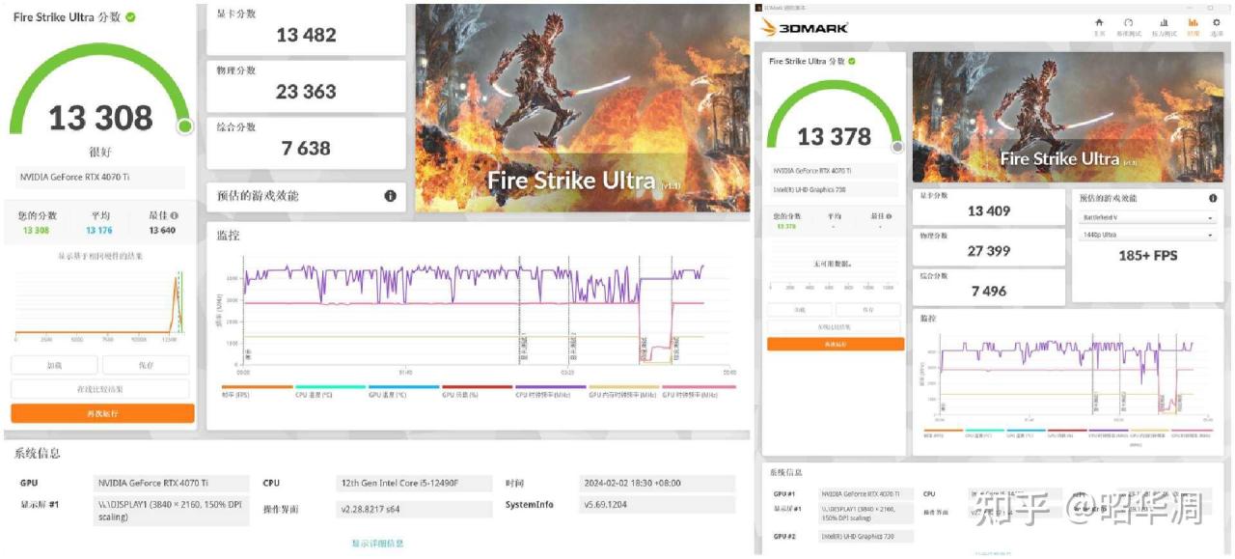Click info icon beside 预估的游戏效能 in right window

tap(1213, 198)
